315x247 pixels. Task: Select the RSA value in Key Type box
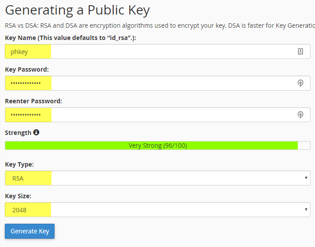coord(18,178)
